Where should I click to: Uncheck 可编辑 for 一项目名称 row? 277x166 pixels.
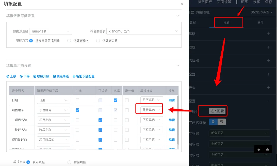coord(100,120)
